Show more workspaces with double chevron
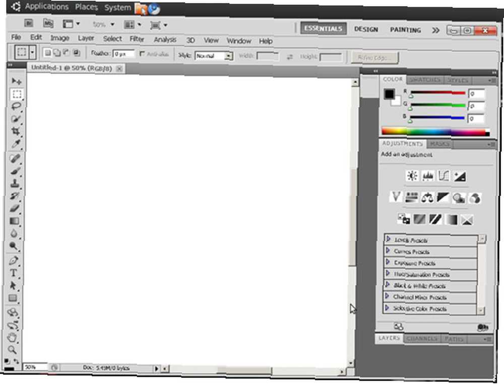 pos(435,30)
